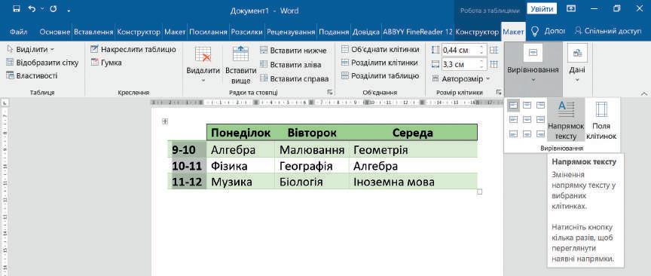651x276 pixels.
Task: Click the Понеділок header cell
Action: [x=241, y=133]
